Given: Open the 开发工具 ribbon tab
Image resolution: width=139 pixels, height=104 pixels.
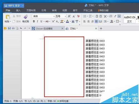Looking at the screenshot, I should click(88, 10).
